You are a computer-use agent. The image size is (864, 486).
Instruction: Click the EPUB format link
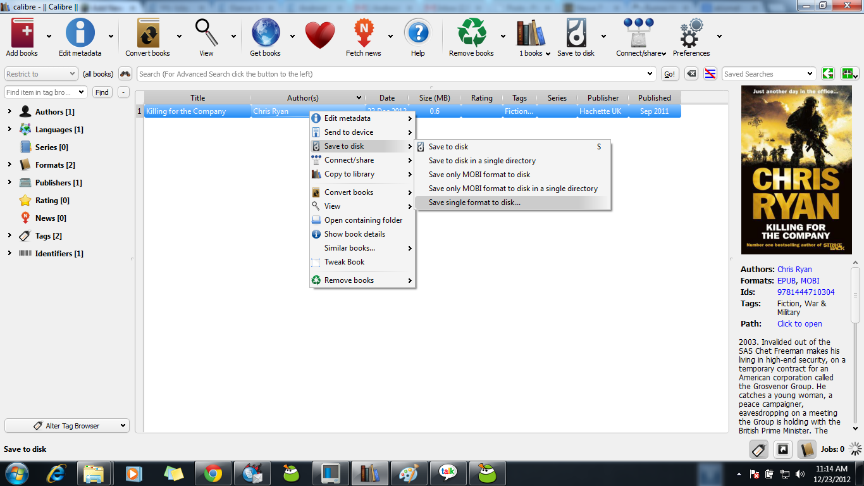coord(786,280)
